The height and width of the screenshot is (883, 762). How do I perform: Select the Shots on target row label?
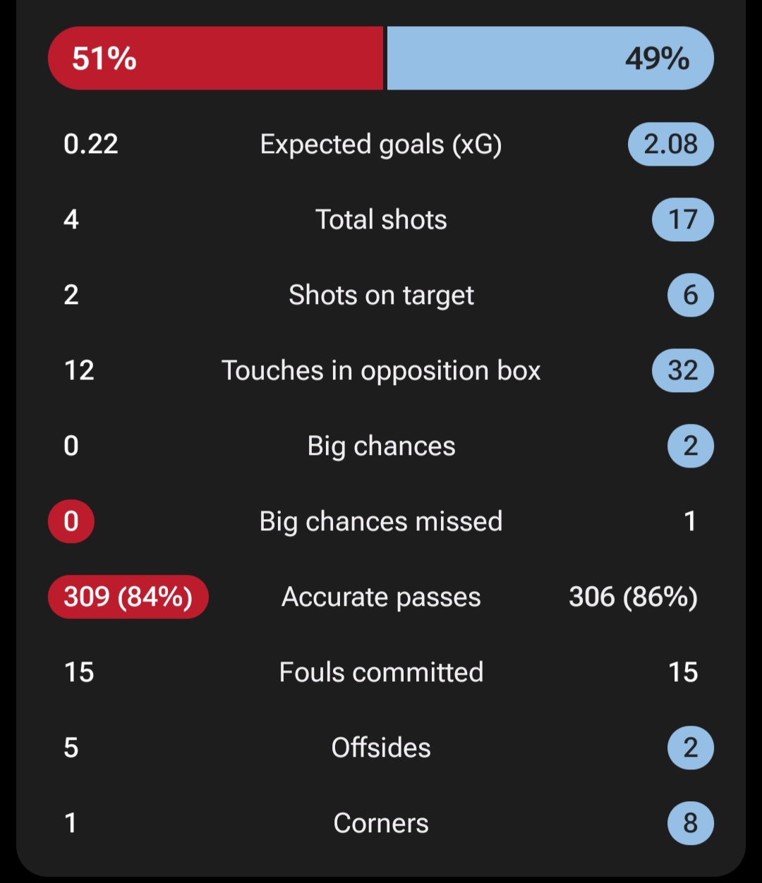[381, 296]
